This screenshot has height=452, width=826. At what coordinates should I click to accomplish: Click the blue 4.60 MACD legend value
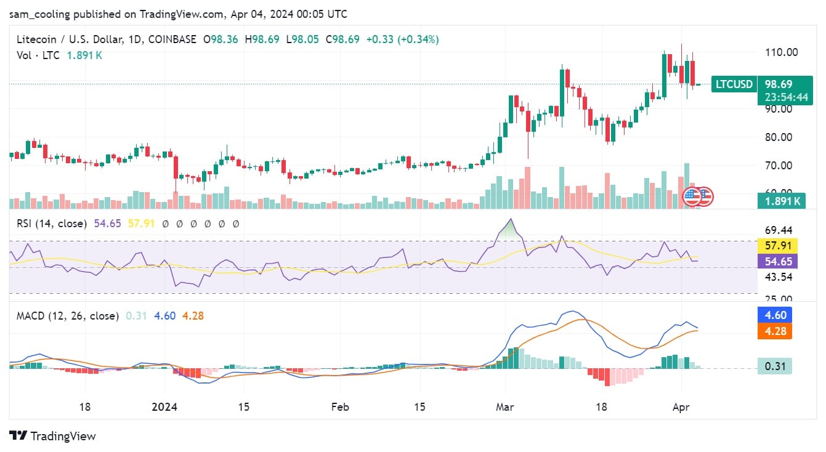click(164, 316)
